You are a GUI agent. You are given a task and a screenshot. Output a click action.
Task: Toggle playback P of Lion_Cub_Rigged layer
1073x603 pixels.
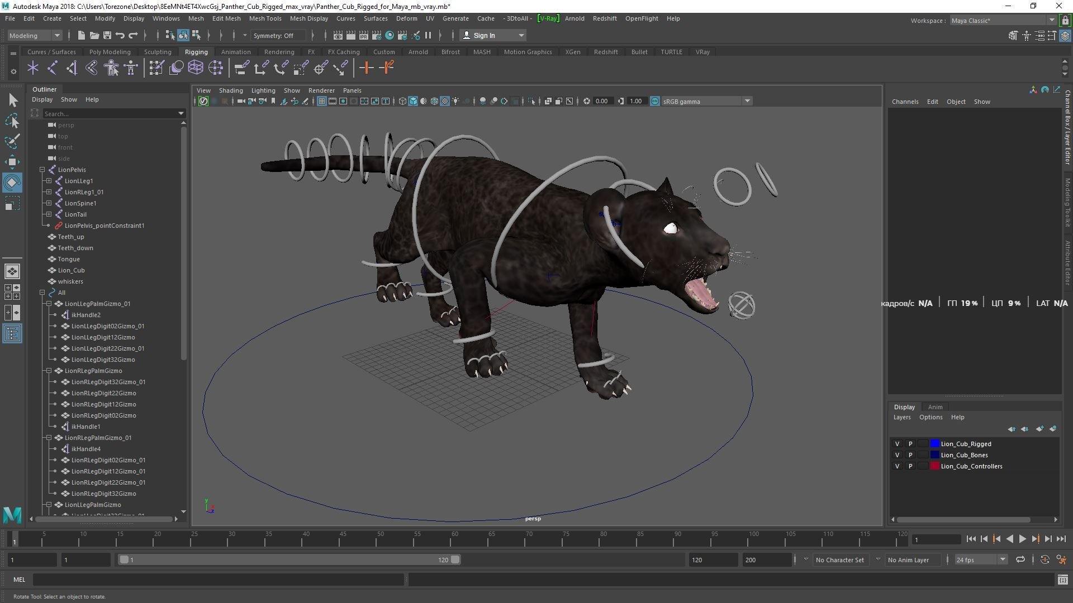pos(910,444)
